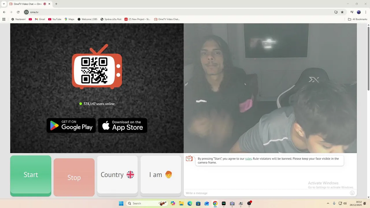Open the All Bookmarks folder
This screenshot has height=208, width=370.
tap(358, 19)
